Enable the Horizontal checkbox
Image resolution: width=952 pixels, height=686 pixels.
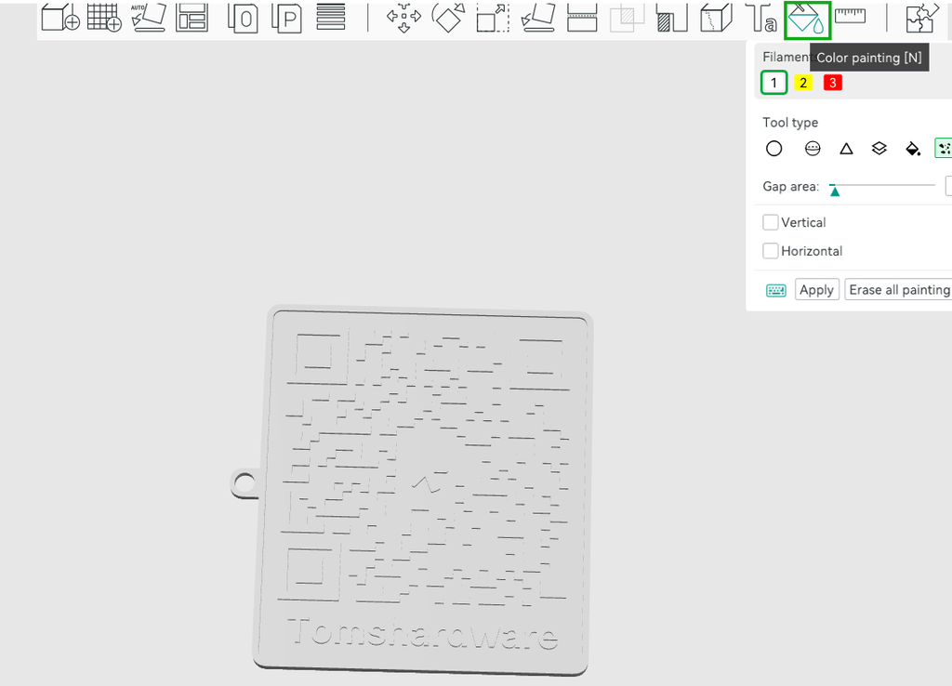[770, 251]
